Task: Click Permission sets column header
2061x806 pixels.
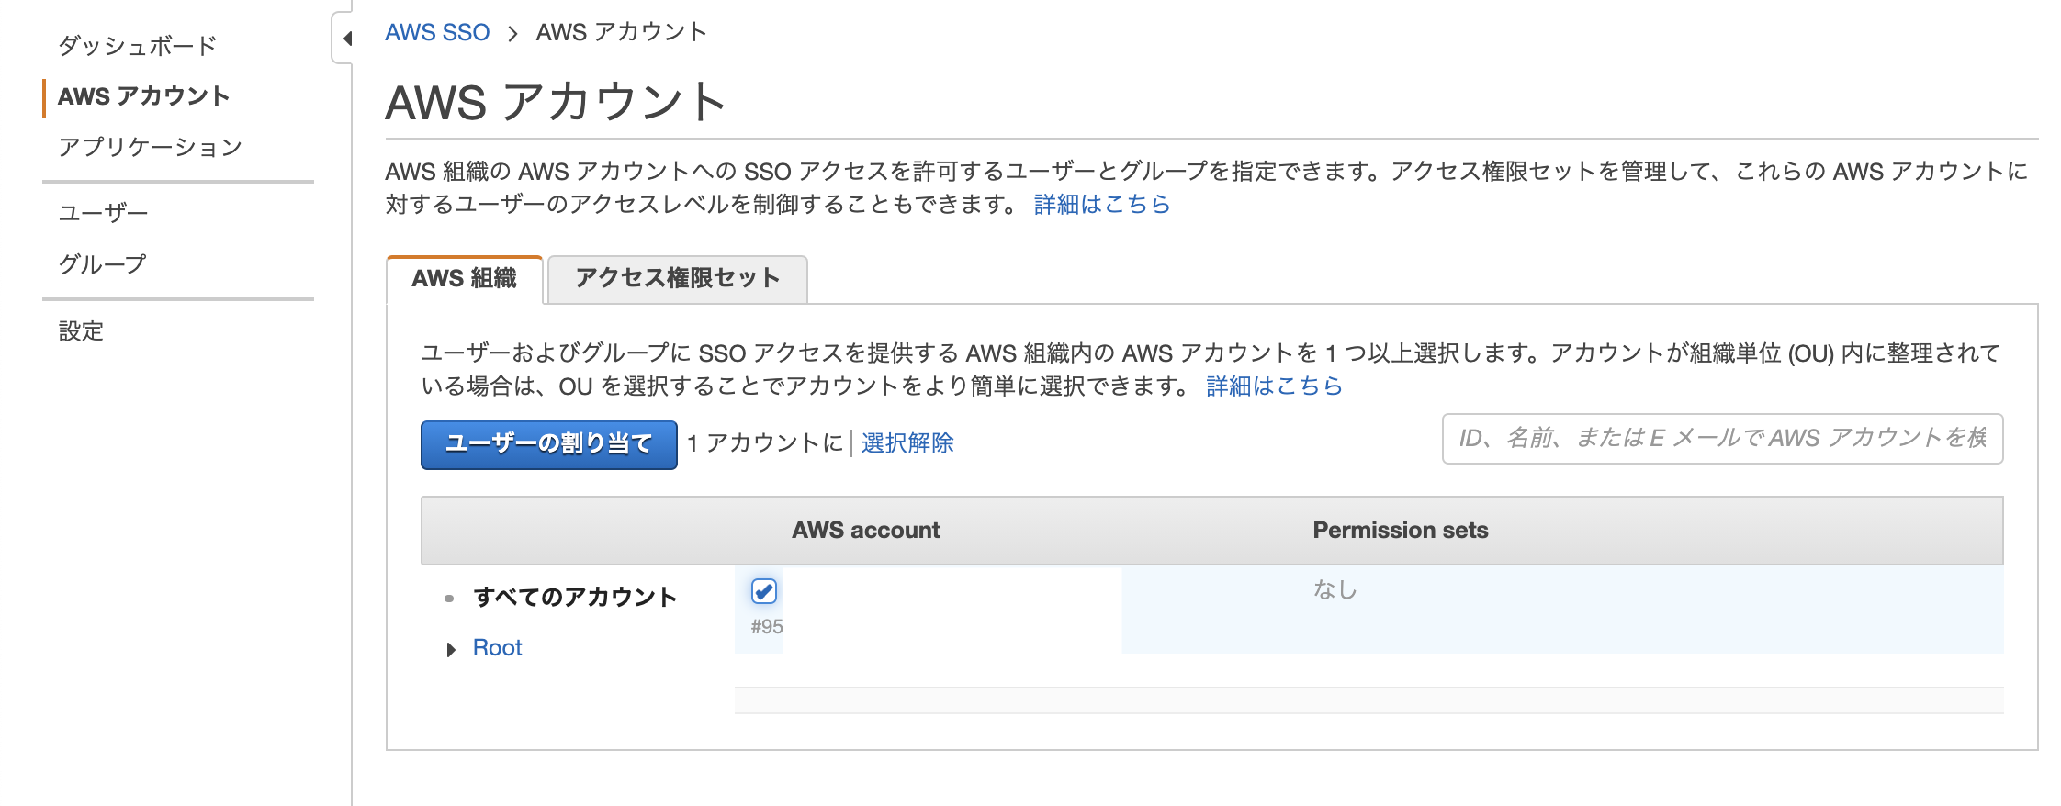Action: click(1401, 530)
